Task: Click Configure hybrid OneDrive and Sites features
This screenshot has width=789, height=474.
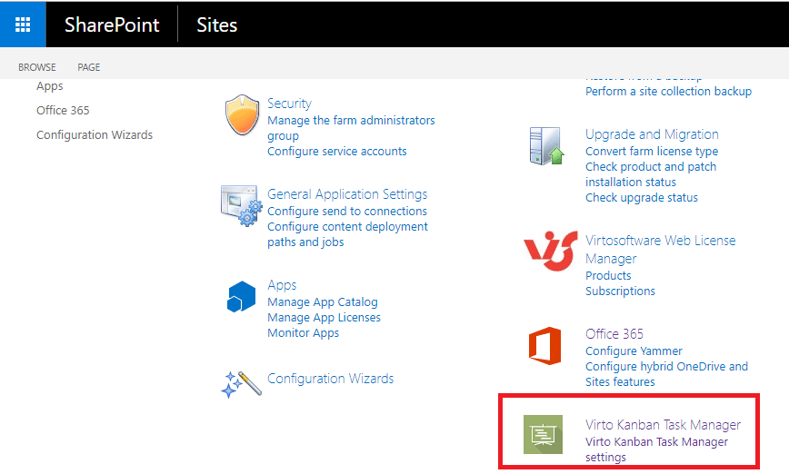Action: click(x=666, y=374)
